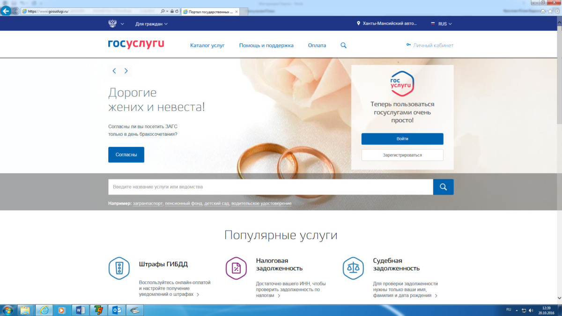Click the госуслуги logo in header
This screenshot has width=562, height=316.
136,44
